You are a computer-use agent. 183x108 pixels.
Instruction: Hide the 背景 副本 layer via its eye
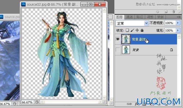pyautogui.click(x=118, y=39)
